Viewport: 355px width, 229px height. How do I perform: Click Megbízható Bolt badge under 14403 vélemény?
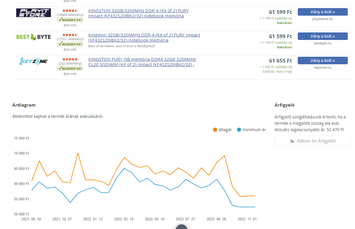point(70,20)
